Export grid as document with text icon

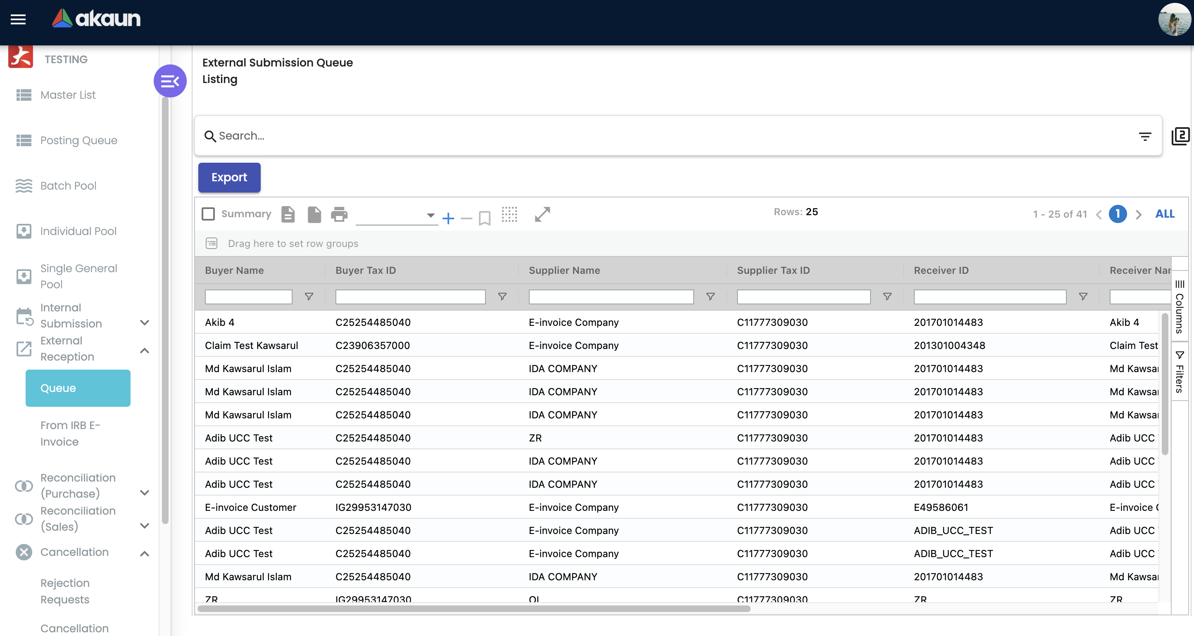pyautogui.click(x=288, y=214)
